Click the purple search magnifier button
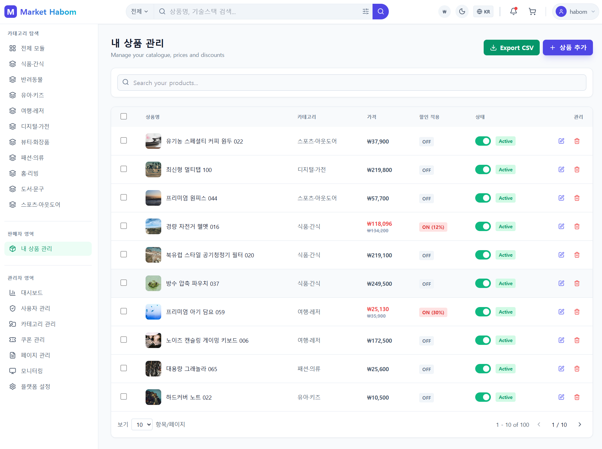 381,12
